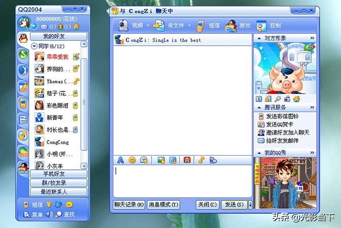Image resolution: width=341 pixels, height=228 pixels.
Task: Collapse the 我的QQ秀 section
Action: pyautogui.click(x=259, y=153)
